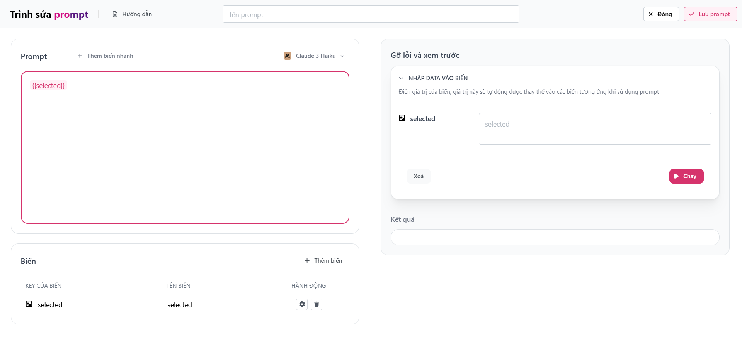The height and width of the screenshot is (363, 742).
Task: Open settings for the selected variable
Action: point(302,304)
